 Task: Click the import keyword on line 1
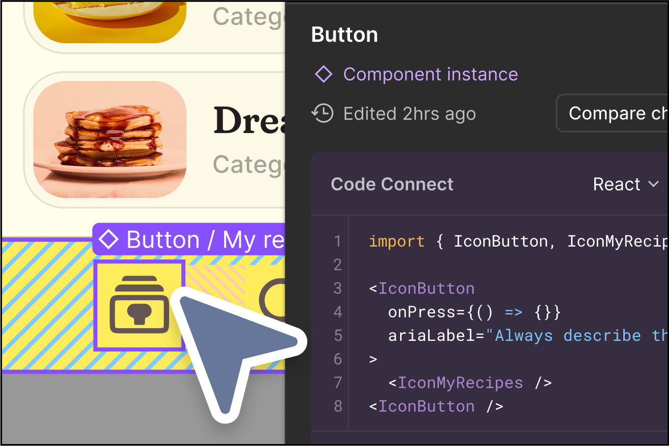(x=396, y=241)
